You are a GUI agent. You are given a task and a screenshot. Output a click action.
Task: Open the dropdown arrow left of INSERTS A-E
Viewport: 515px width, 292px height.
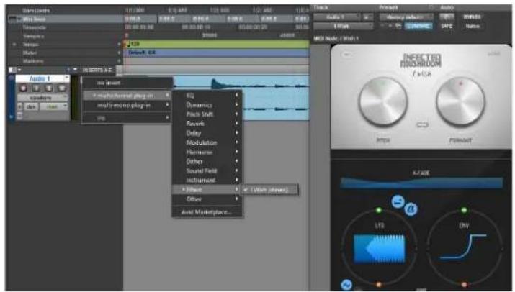pyautogui.click(x=75, y=70)
